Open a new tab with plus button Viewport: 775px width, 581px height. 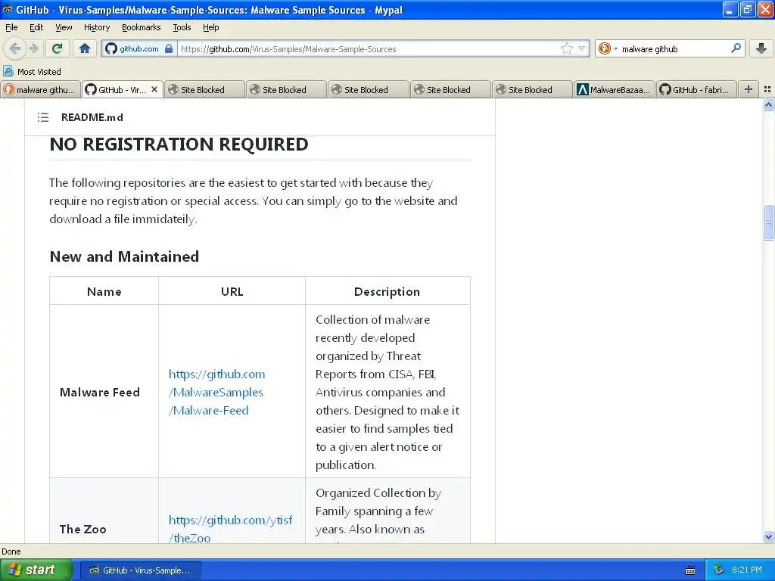tap(749, 89)
